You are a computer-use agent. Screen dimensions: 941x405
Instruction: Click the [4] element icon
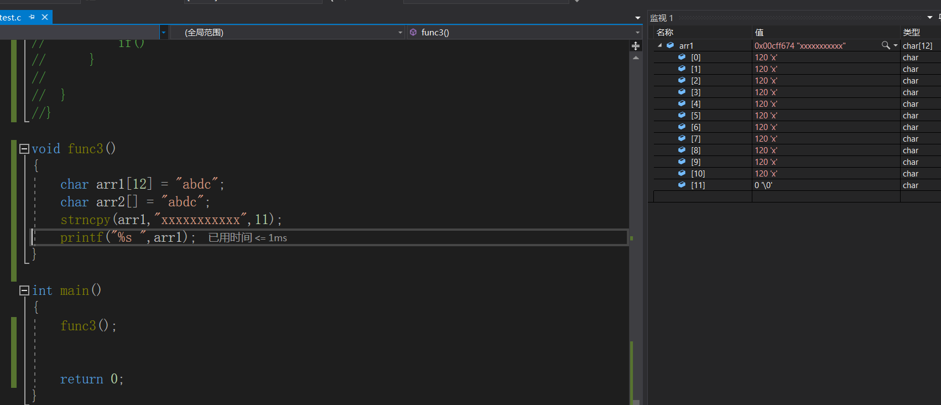[682, 103]
